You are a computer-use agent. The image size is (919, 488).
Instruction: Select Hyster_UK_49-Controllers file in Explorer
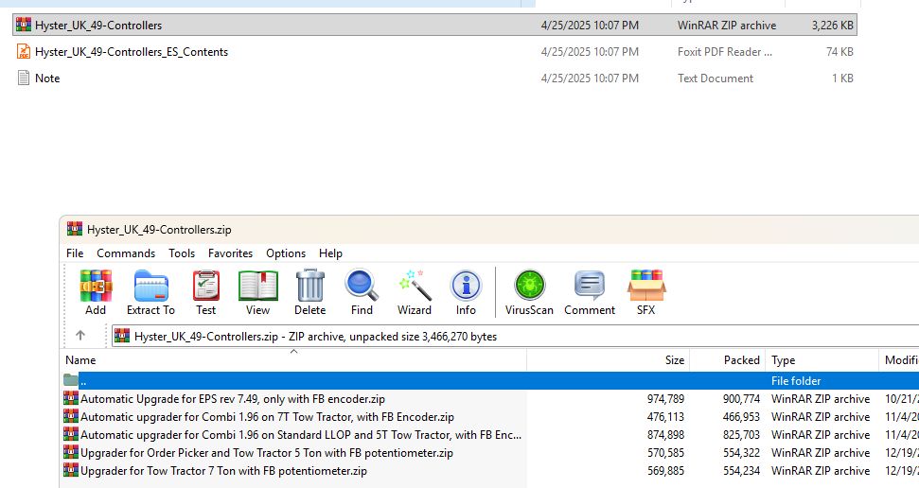pyautogui.click(x=434, y=25)
